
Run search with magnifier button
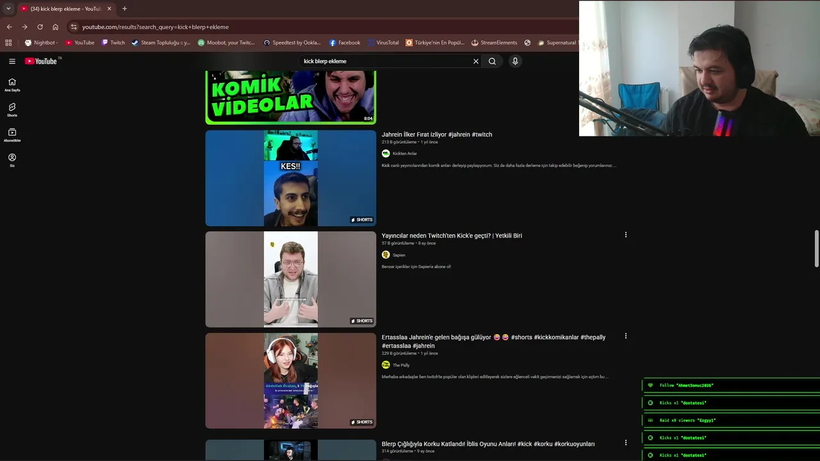coord(492,61)
